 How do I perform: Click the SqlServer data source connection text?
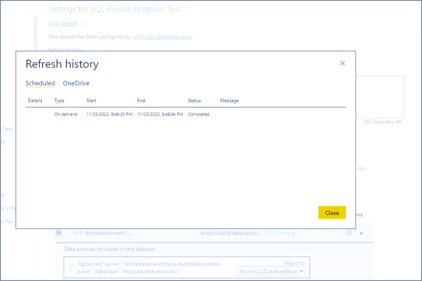149,267
